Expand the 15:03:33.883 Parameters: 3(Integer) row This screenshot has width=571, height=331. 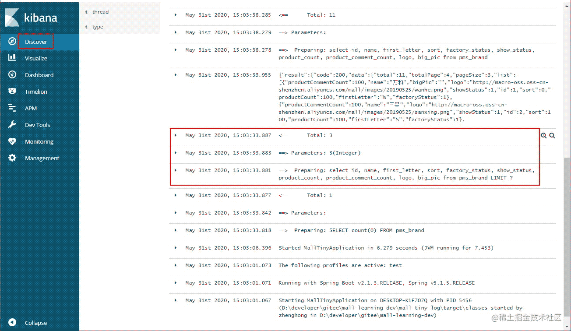176,153
